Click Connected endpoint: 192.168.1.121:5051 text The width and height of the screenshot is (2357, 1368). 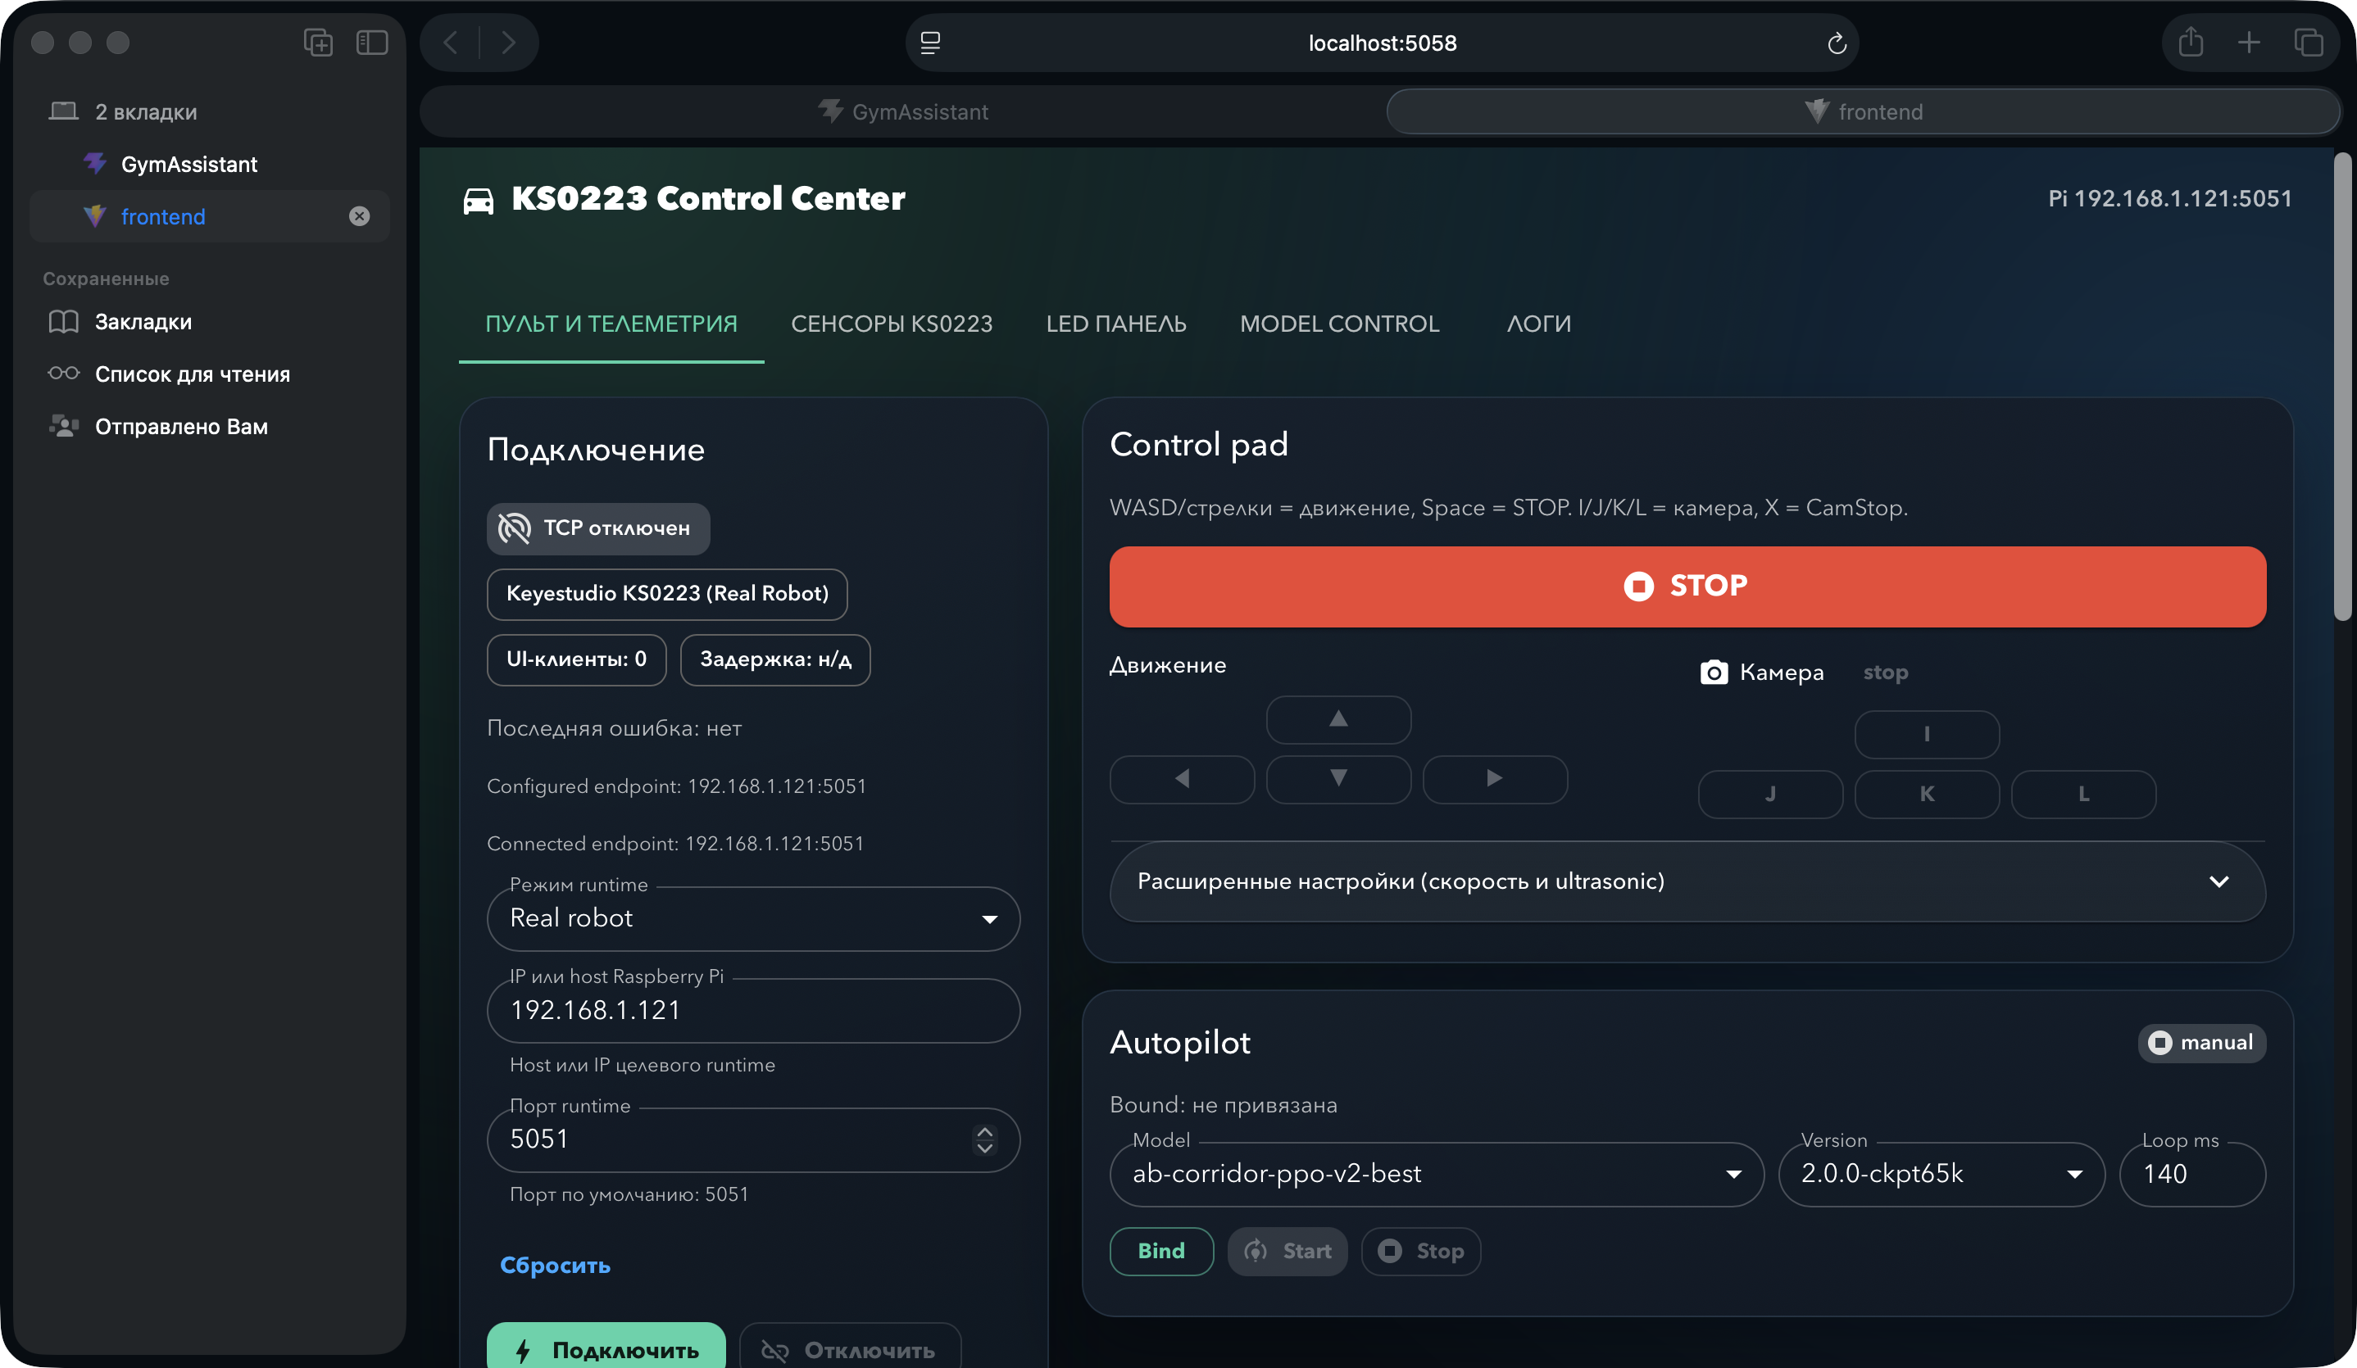[x=675, y=844]
